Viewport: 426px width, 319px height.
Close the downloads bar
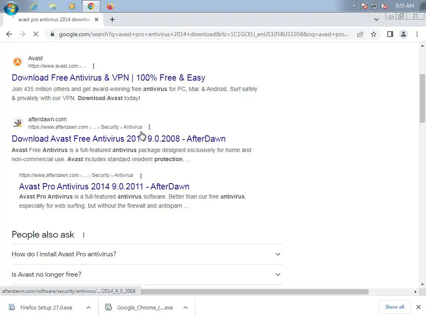click(419, 307)
